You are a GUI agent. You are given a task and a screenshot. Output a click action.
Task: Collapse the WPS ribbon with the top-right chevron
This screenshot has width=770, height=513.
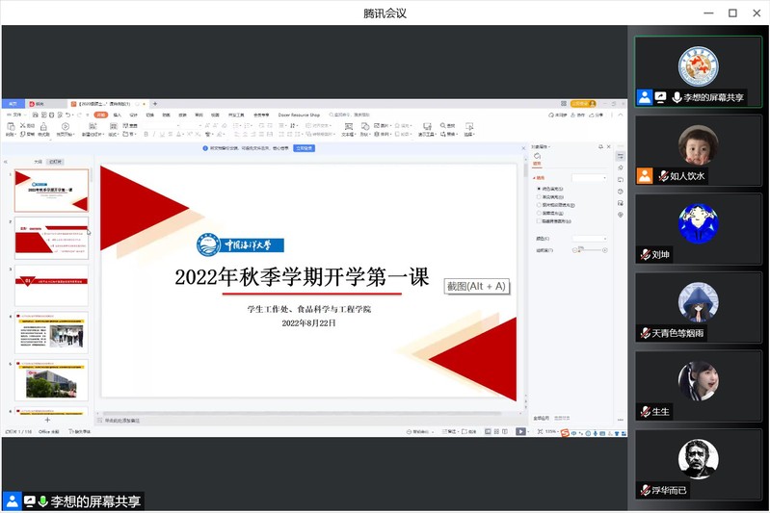pyautogui.click(x=621, y=115)
